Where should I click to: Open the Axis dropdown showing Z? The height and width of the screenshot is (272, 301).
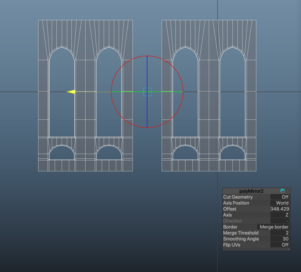pyautogui.click(x=280, y=215)
